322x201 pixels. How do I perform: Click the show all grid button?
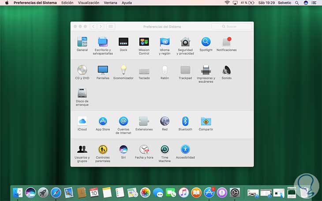(110, 26)
